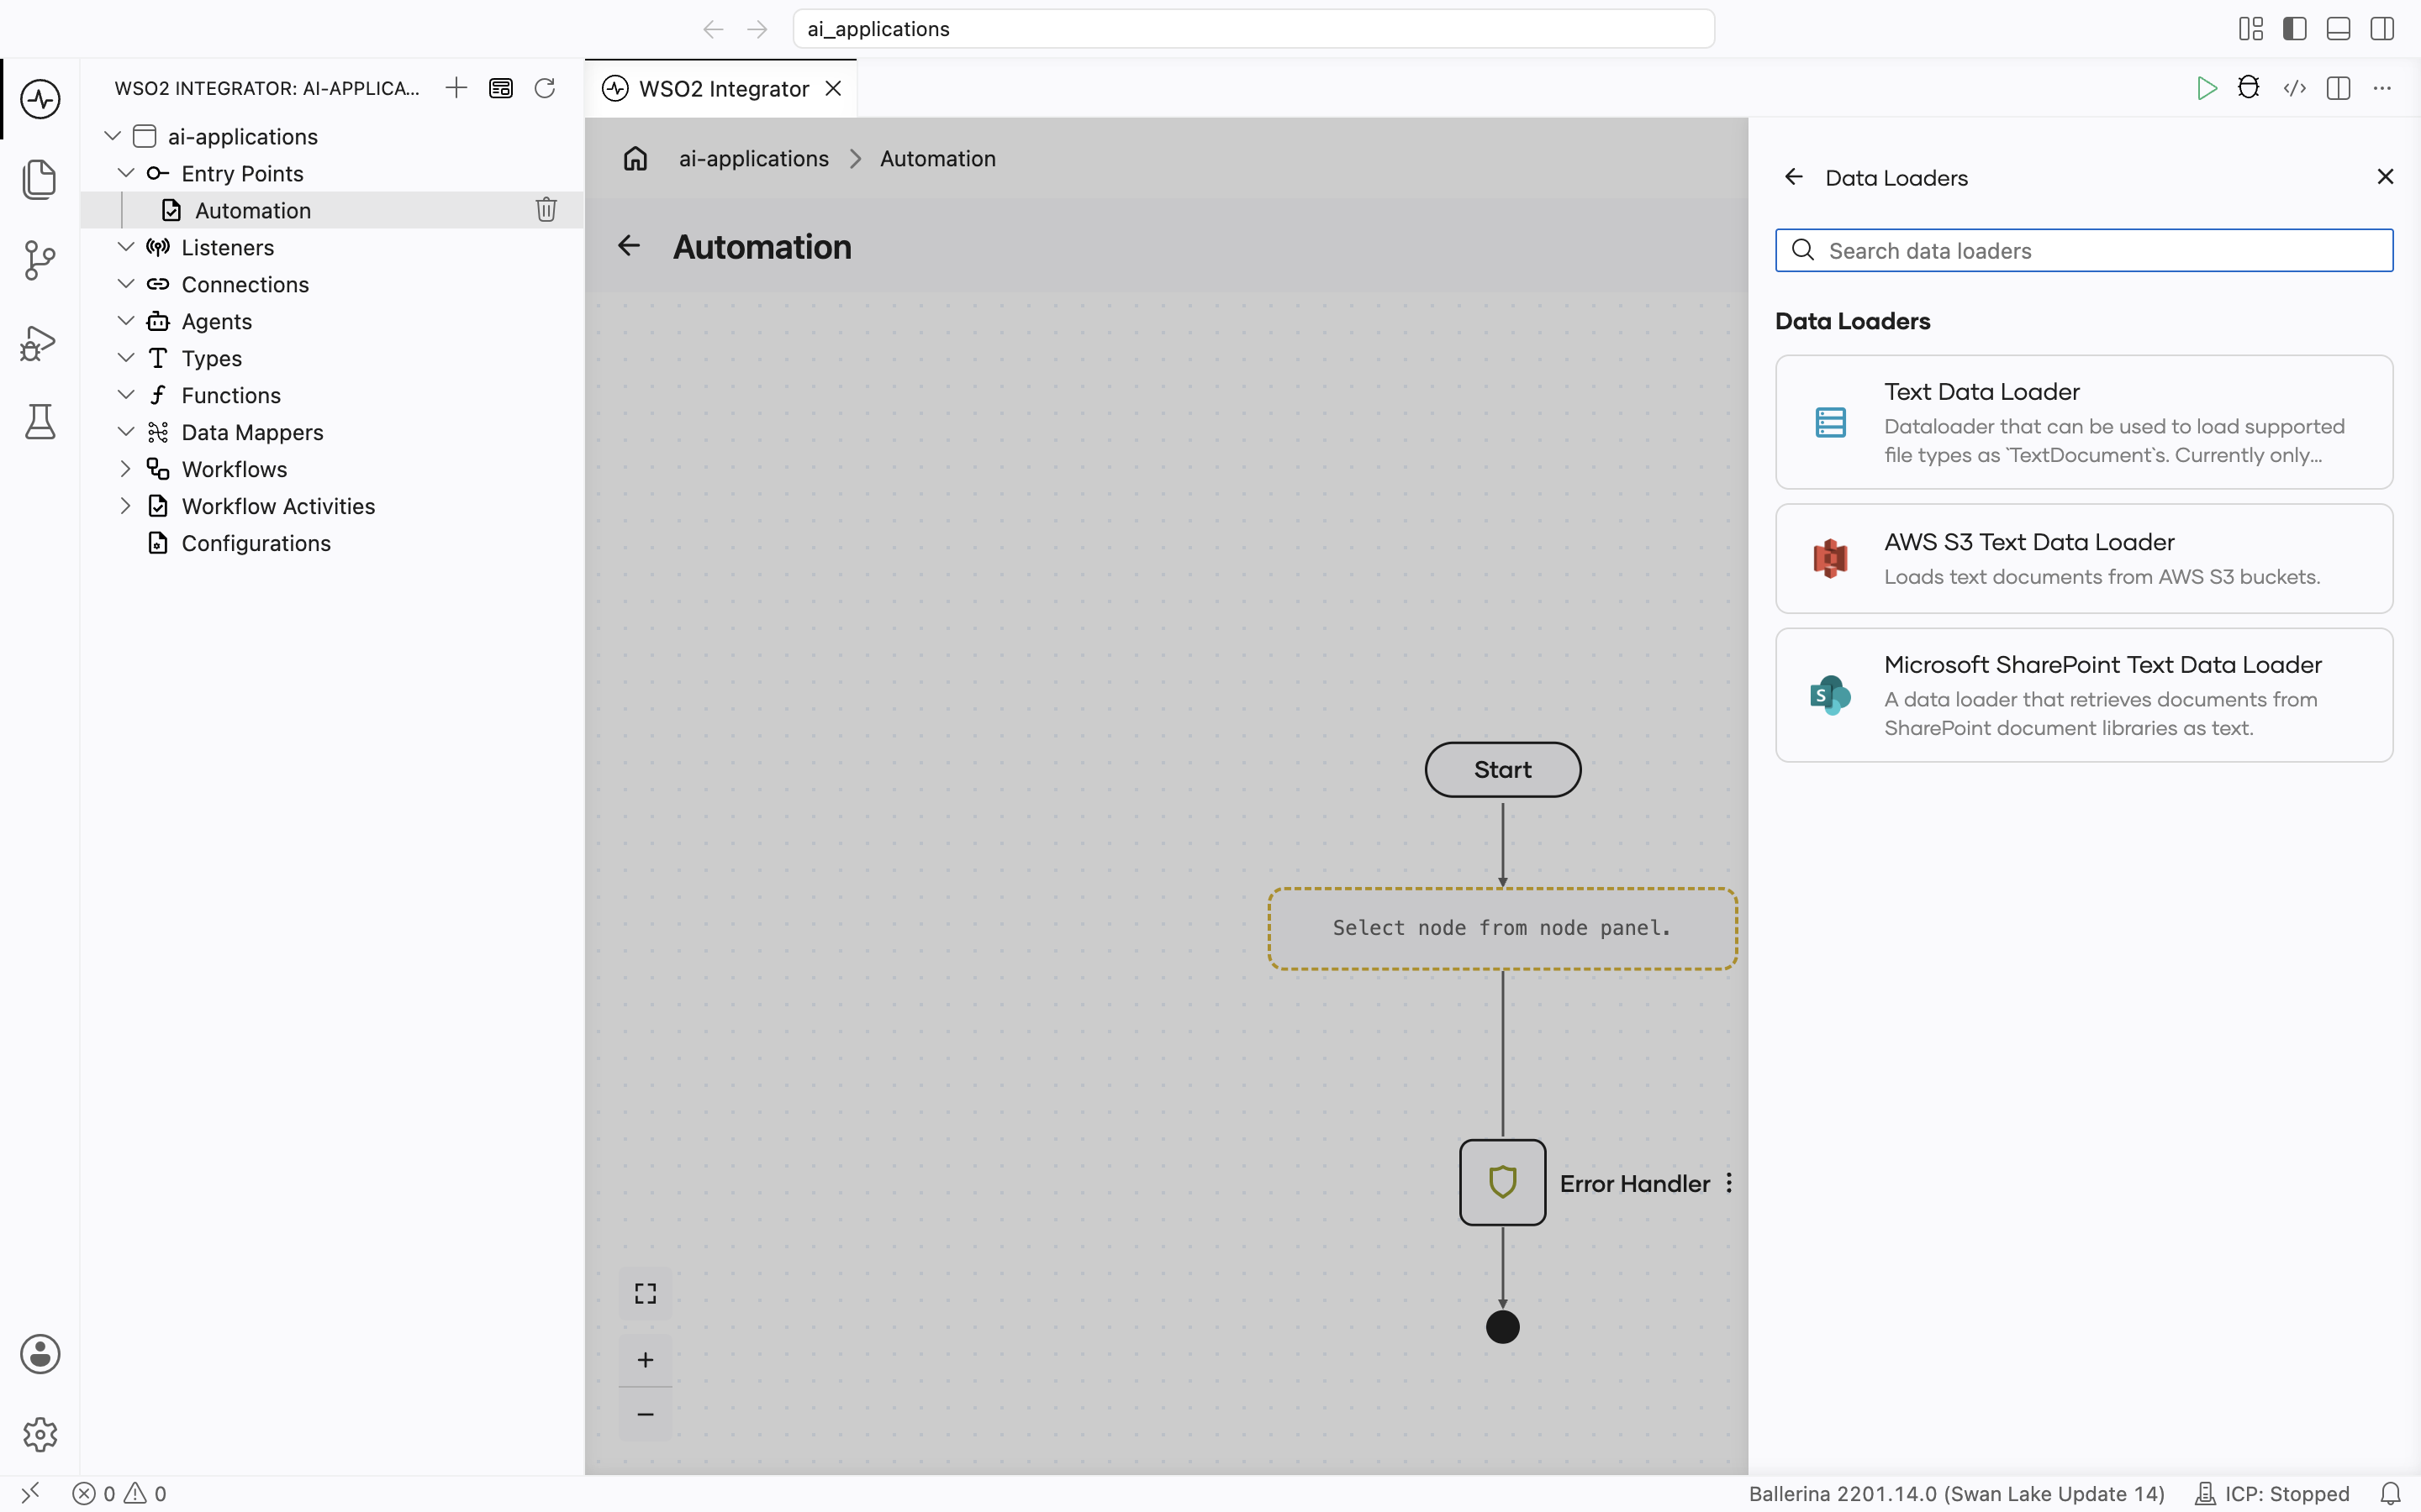The height and width of the screenshot is (1512, 2421).
Task: Open the Manage gear icon
Action: (40, 1434)
